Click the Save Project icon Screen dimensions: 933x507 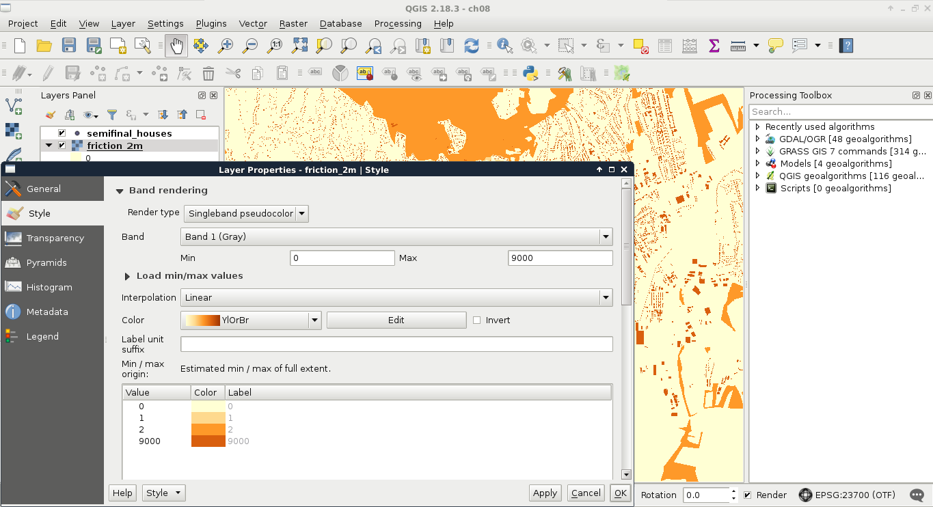click(x=69, y=46)
